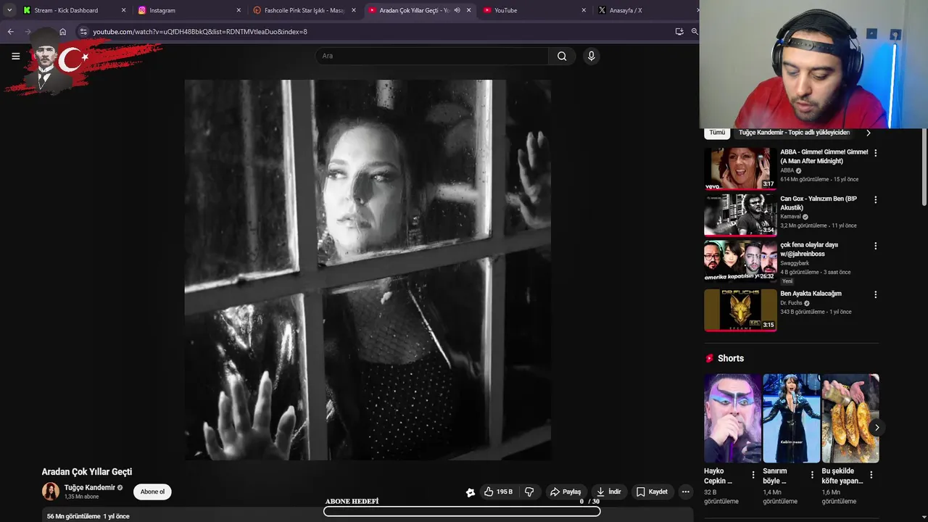Click the ABONE HEDEFİ progress bar
The height and width of the screenshot is (522, 928).
pos(462,511)
